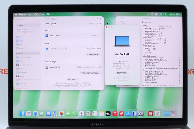Select the Network globe item in the Settings sidebar
Screen dimensions: 194x129
click(28, 44)
